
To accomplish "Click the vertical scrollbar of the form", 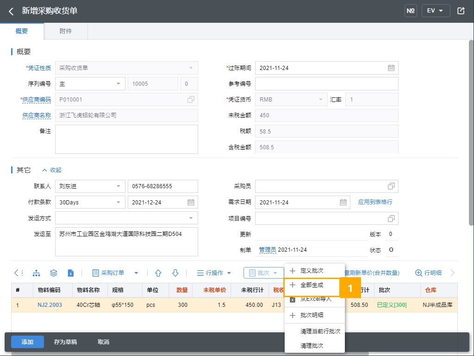I will (471, 133).
